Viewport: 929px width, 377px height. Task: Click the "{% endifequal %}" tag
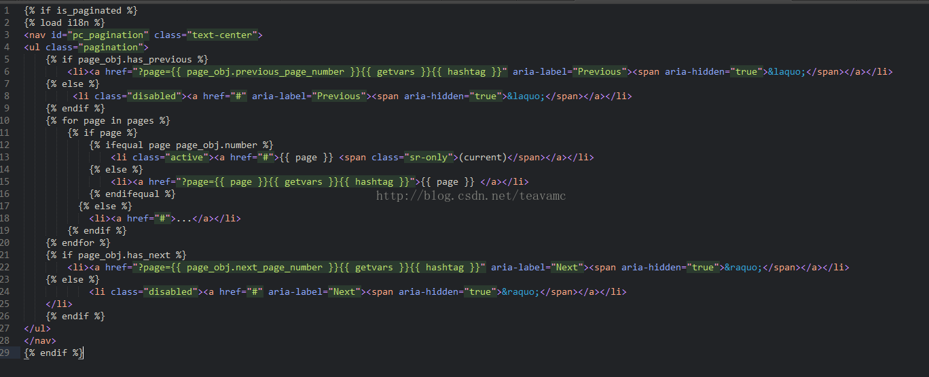click(132, 194)
